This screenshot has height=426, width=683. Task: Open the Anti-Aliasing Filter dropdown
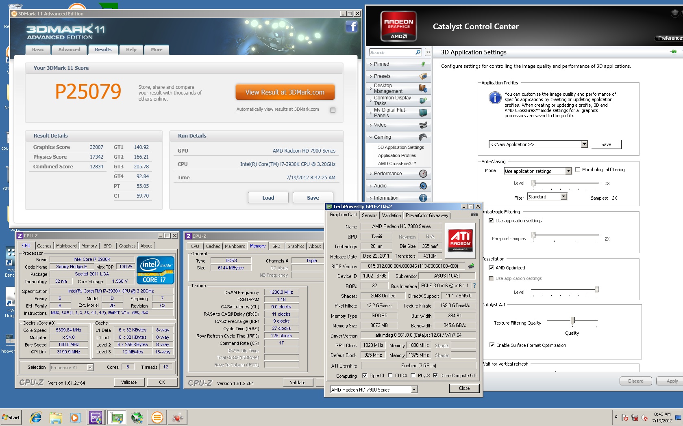coord(563,197)
